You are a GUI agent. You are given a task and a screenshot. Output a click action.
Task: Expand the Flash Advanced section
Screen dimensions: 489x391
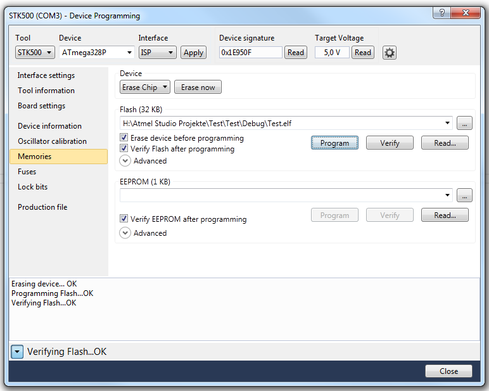click(125, 161)
